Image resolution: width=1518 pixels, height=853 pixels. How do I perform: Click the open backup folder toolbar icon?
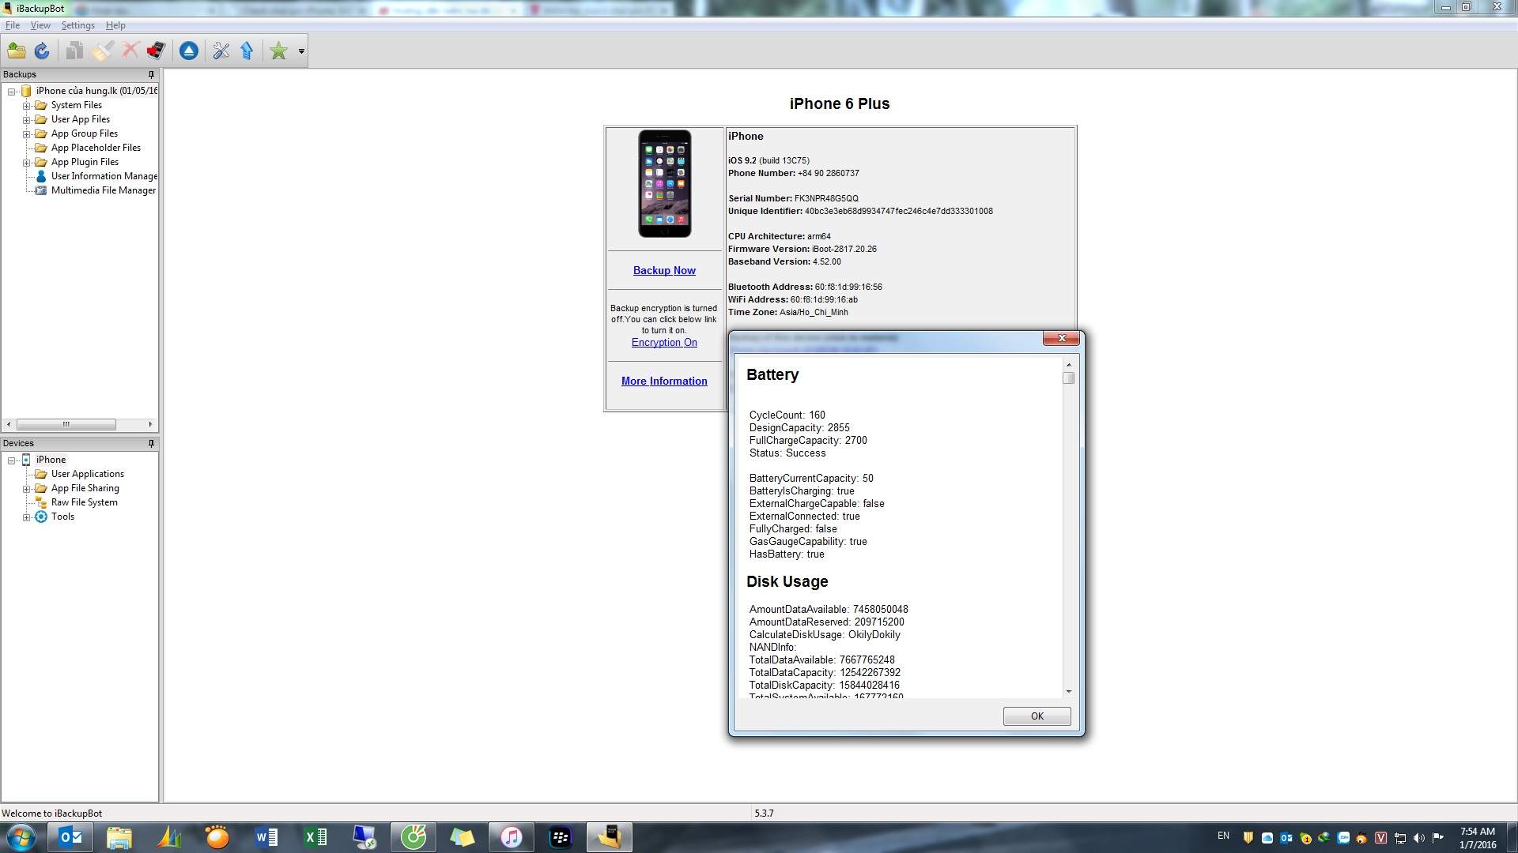(x=17, y=51)
